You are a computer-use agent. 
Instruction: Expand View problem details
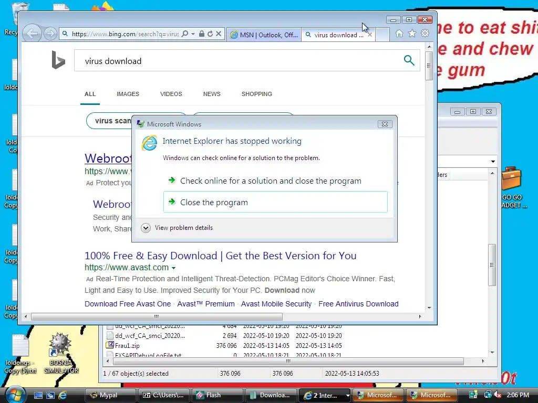(x=178, y=228)
